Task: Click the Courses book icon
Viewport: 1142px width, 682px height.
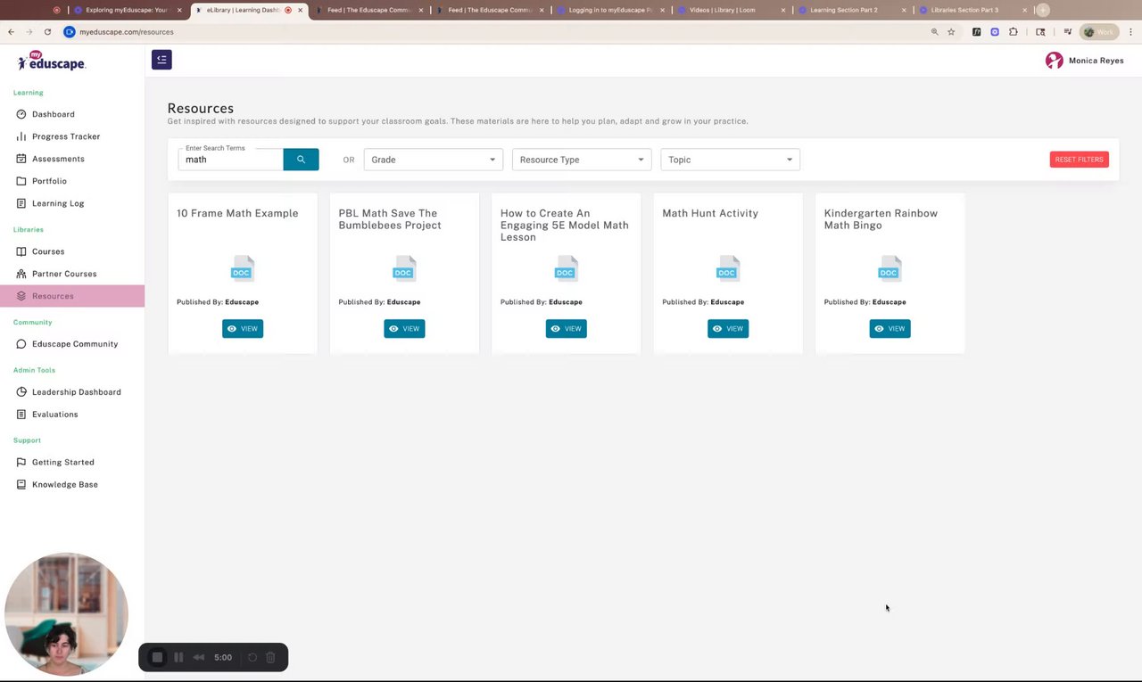Action: [21, 251]
